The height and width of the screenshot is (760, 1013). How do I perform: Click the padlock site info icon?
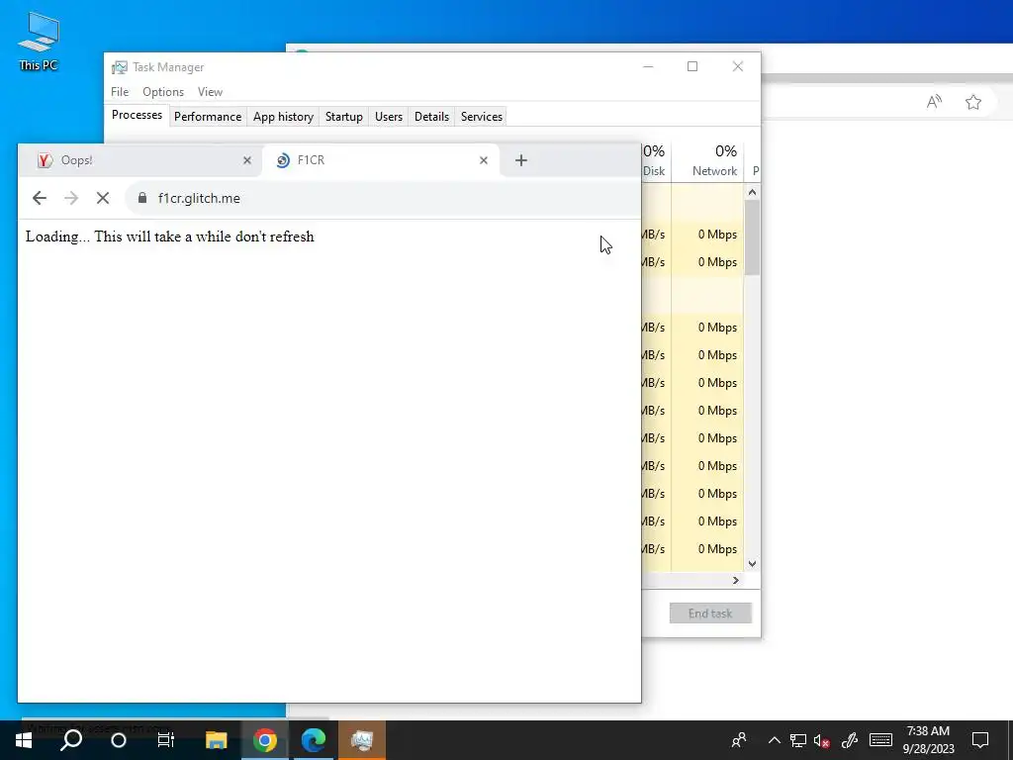tap(142, 198)
